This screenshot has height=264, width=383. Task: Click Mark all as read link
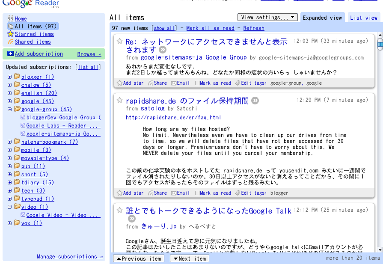[x=210, y=28]
